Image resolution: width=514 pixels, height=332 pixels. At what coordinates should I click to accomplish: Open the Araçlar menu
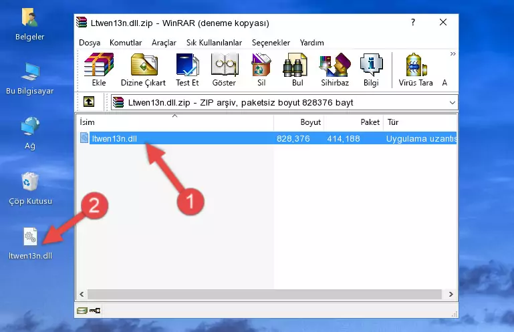(164, 43)
